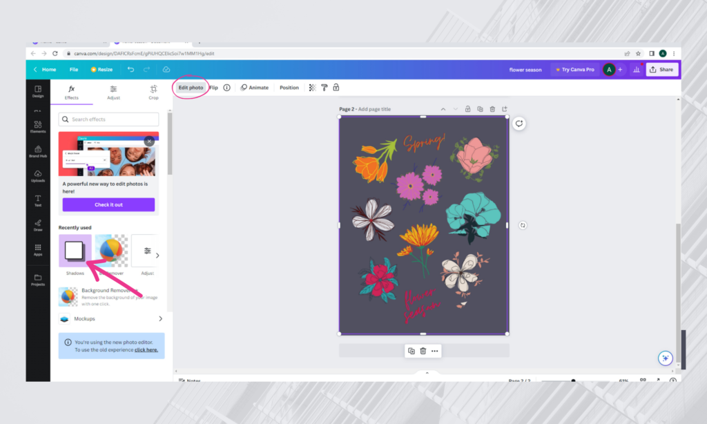This screenshot has width=707, height=424.
Task: Show more recently used effects arrow
Action: coord(157,256)
